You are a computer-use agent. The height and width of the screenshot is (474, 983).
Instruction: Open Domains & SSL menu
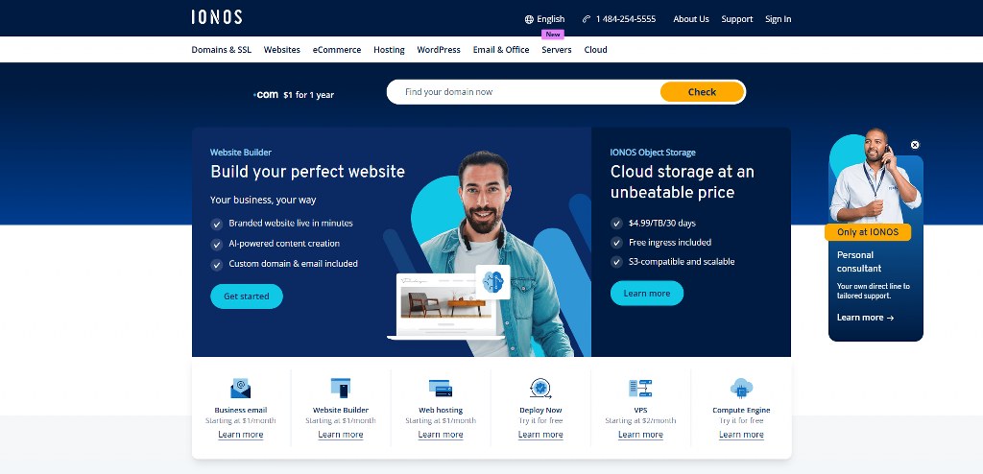pos(222,50)
